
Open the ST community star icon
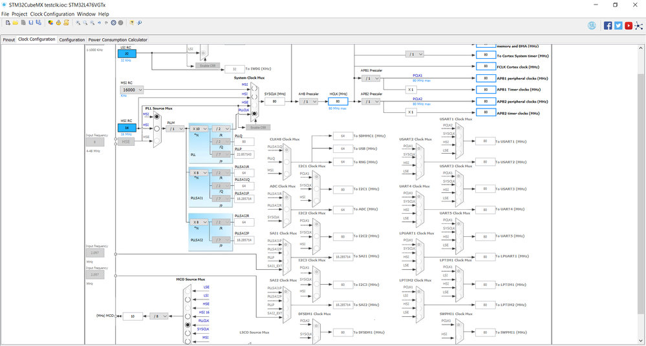pyautogui.click(x=639, y=26)
